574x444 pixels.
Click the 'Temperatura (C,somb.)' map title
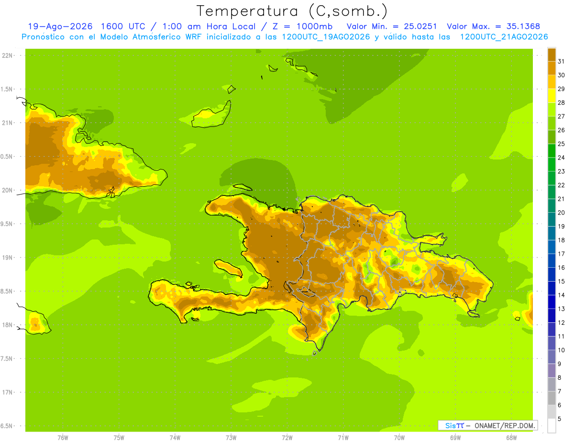(292, 11)
